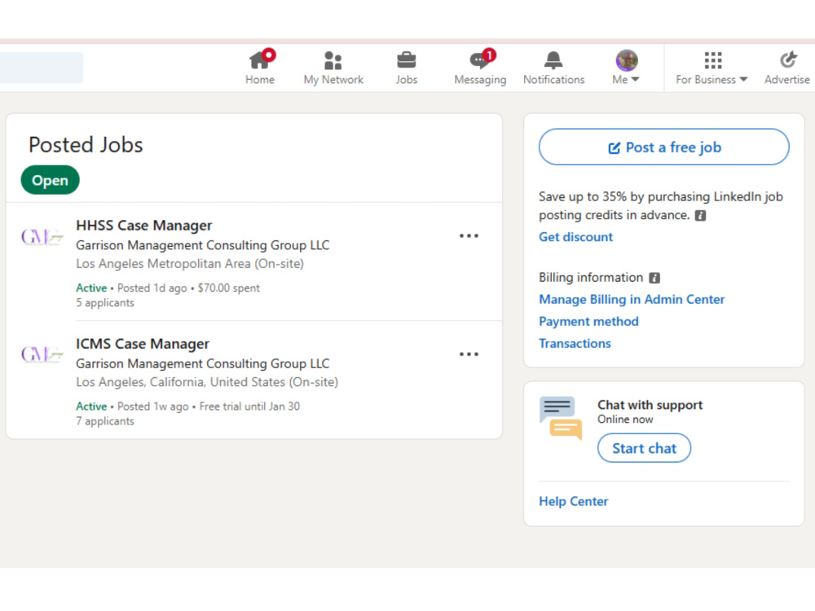Click the info icon after posting credits text
815x611 pixels.
(x=700, y=216)
